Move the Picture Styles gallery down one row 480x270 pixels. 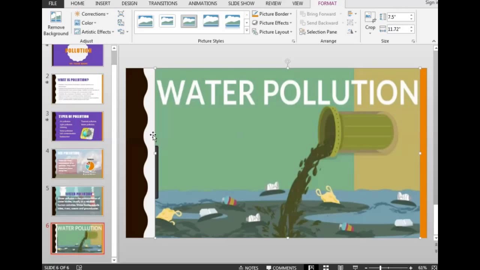tap(247, 22)
